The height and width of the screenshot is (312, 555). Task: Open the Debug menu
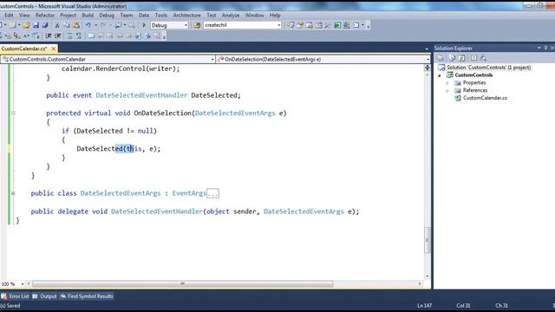107,16
